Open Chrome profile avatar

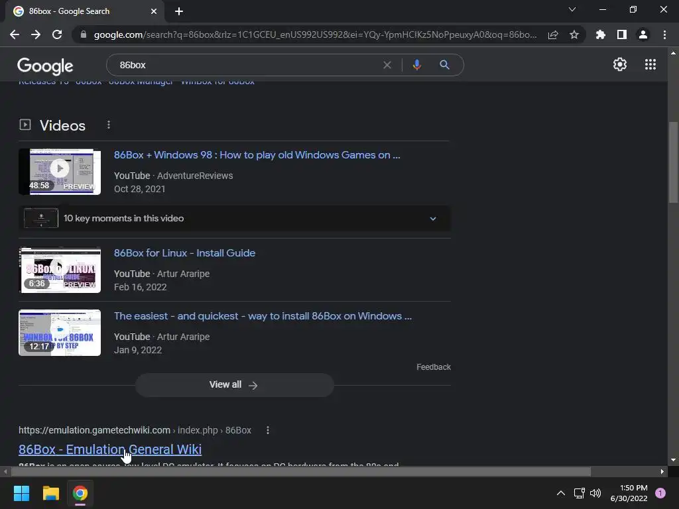[643, 34]
